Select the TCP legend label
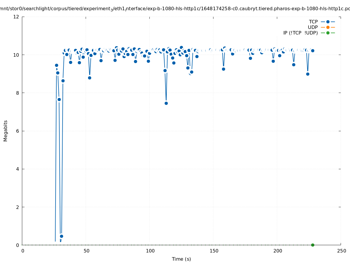350x263 pixels. pyautogui.click(x=313, y=22)
